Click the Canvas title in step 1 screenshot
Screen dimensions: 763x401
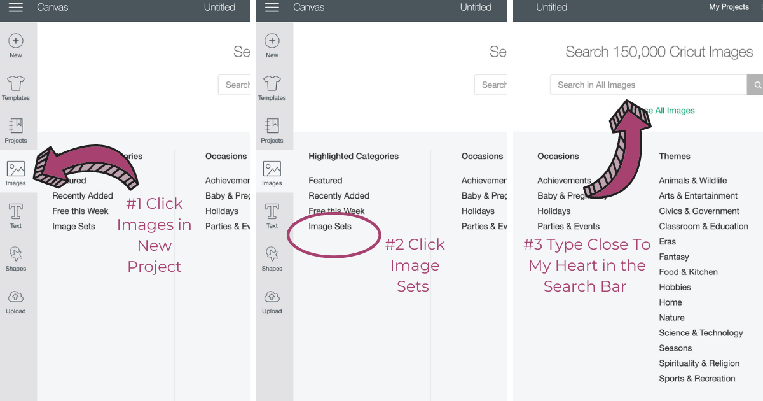click(x=53, y=8)
